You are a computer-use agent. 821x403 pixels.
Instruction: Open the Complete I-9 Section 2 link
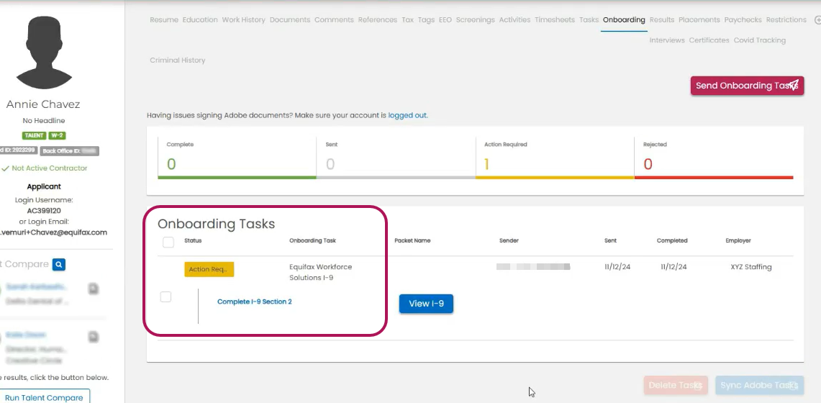pyautogui.click(x=255, y=302)
